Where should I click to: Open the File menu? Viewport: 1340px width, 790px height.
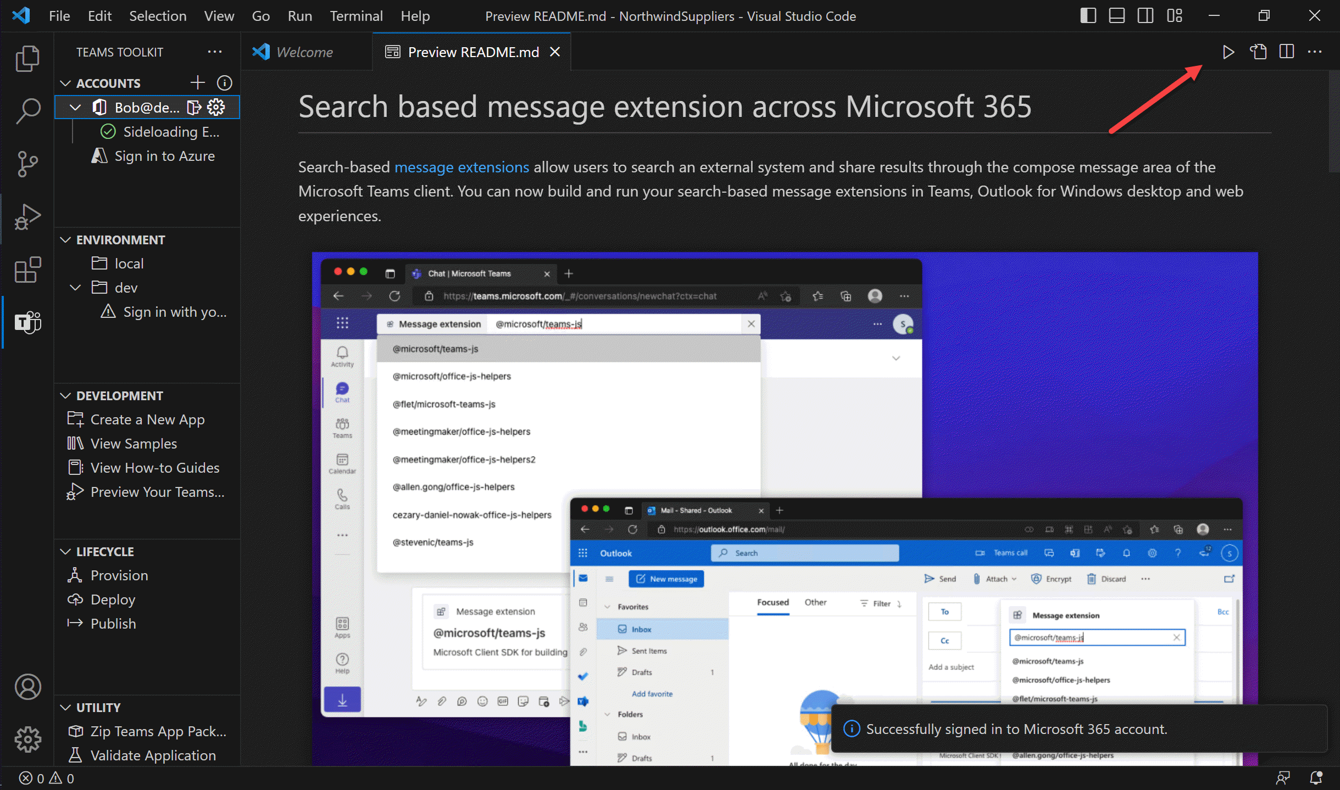pos(59,16)
